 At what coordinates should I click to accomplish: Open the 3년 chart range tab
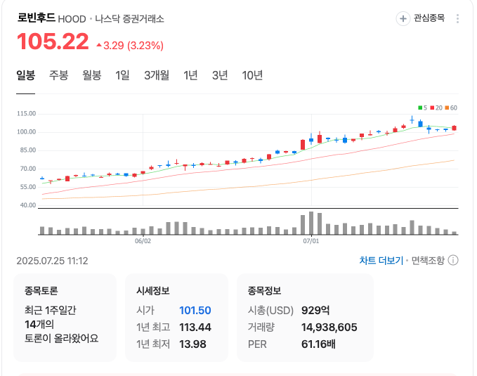(x=220, y=75)
